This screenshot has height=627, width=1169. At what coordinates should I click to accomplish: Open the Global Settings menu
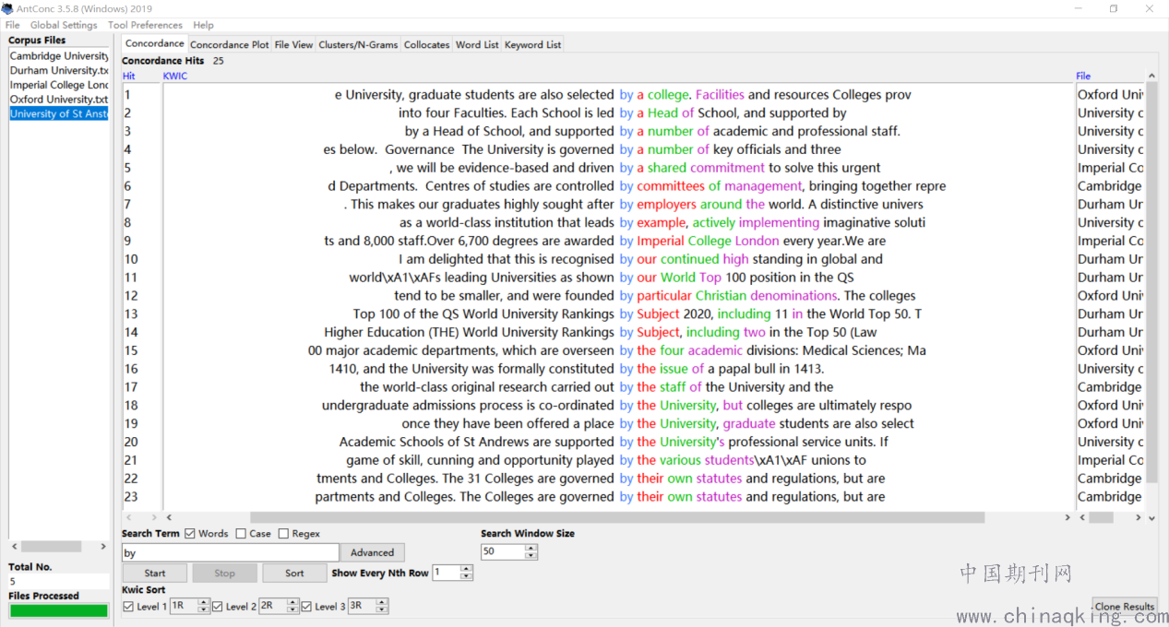(x=64, y=25)
